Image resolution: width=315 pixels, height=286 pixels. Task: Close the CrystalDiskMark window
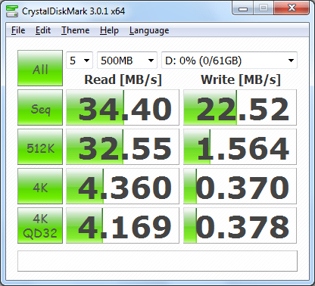click(x=292, y=8)
